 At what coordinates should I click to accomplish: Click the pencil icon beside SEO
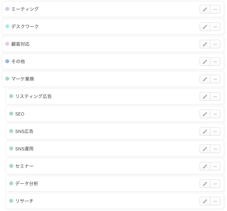click(205, 114)
